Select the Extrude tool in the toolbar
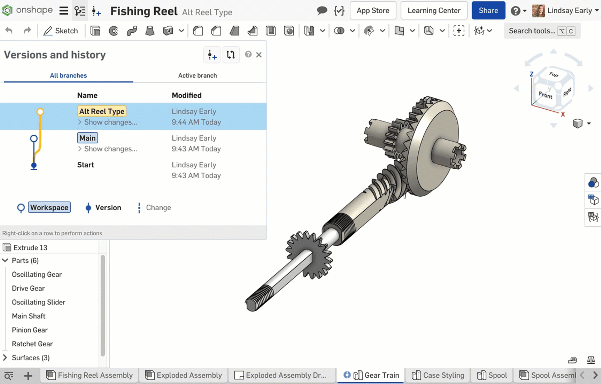The image size is (601, 384). click(x=95, y=31)
